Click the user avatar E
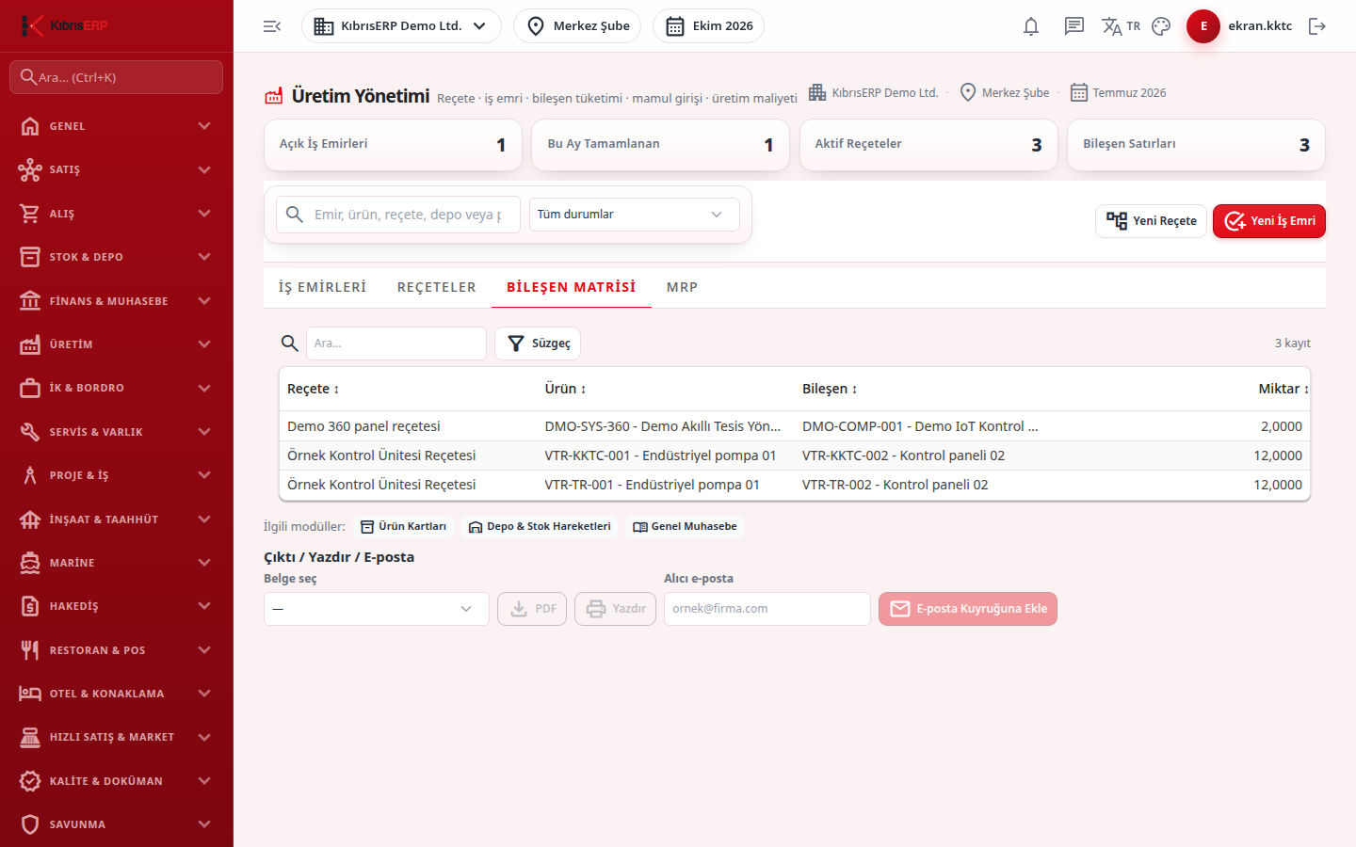 tap(1203, 26)
